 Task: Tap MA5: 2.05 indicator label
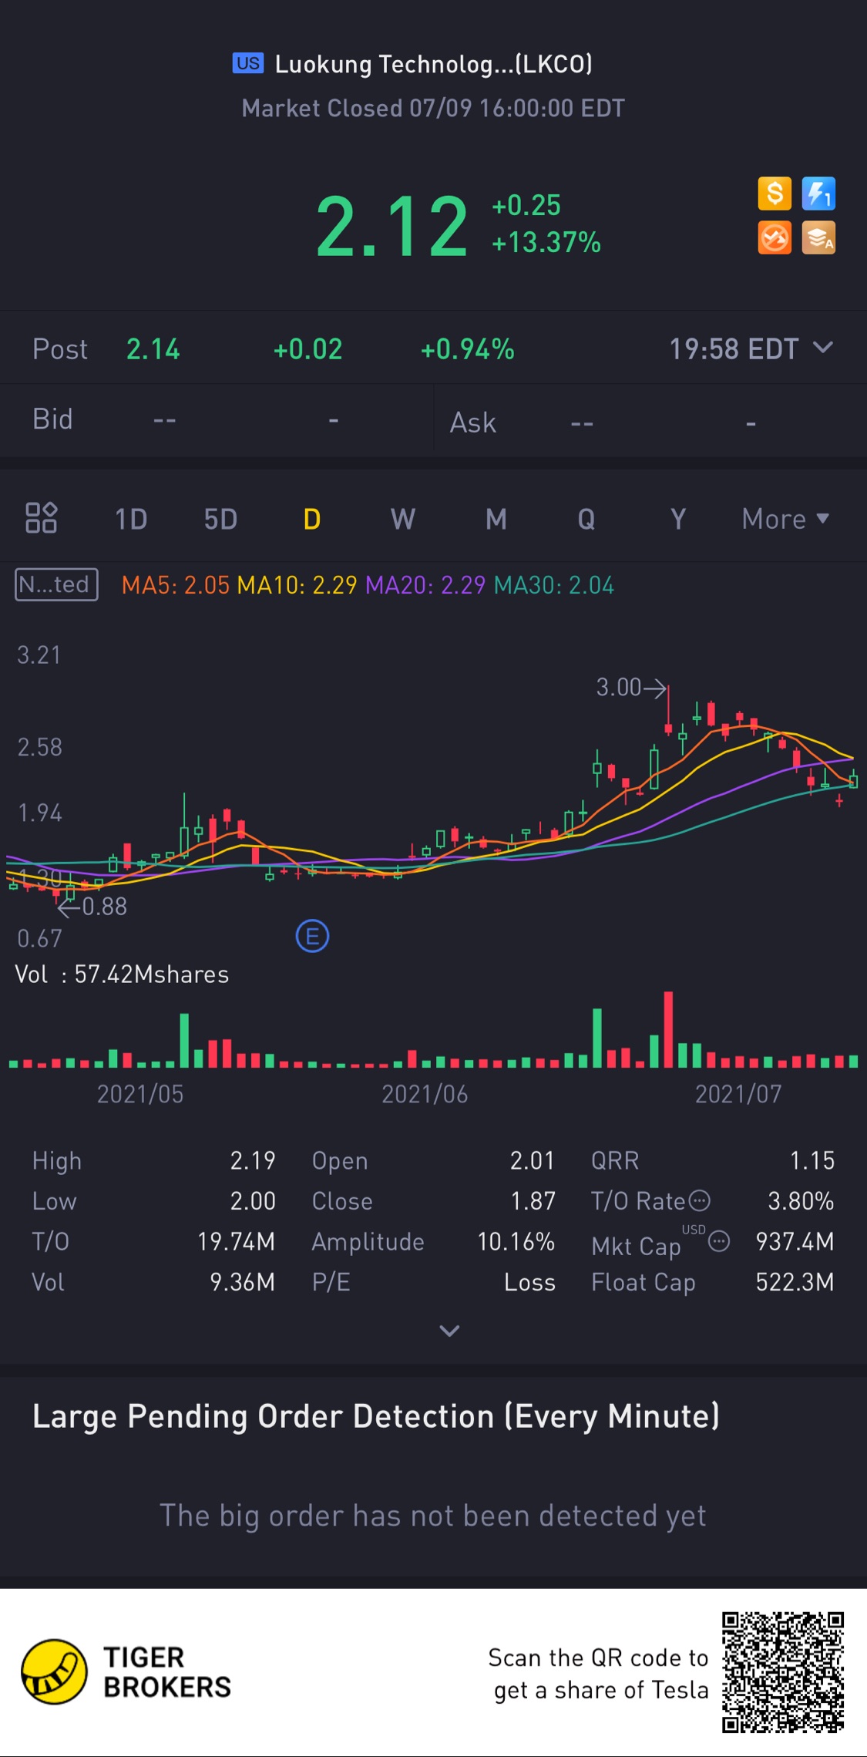[x=176, y=585]
